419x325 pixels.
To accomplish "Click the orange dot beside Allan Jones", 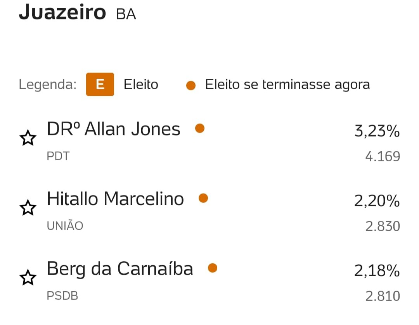I will tap(200, 128).
